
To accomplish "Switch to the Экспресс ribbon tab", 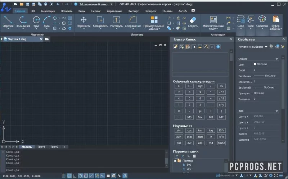I will [x=150, y=11].
